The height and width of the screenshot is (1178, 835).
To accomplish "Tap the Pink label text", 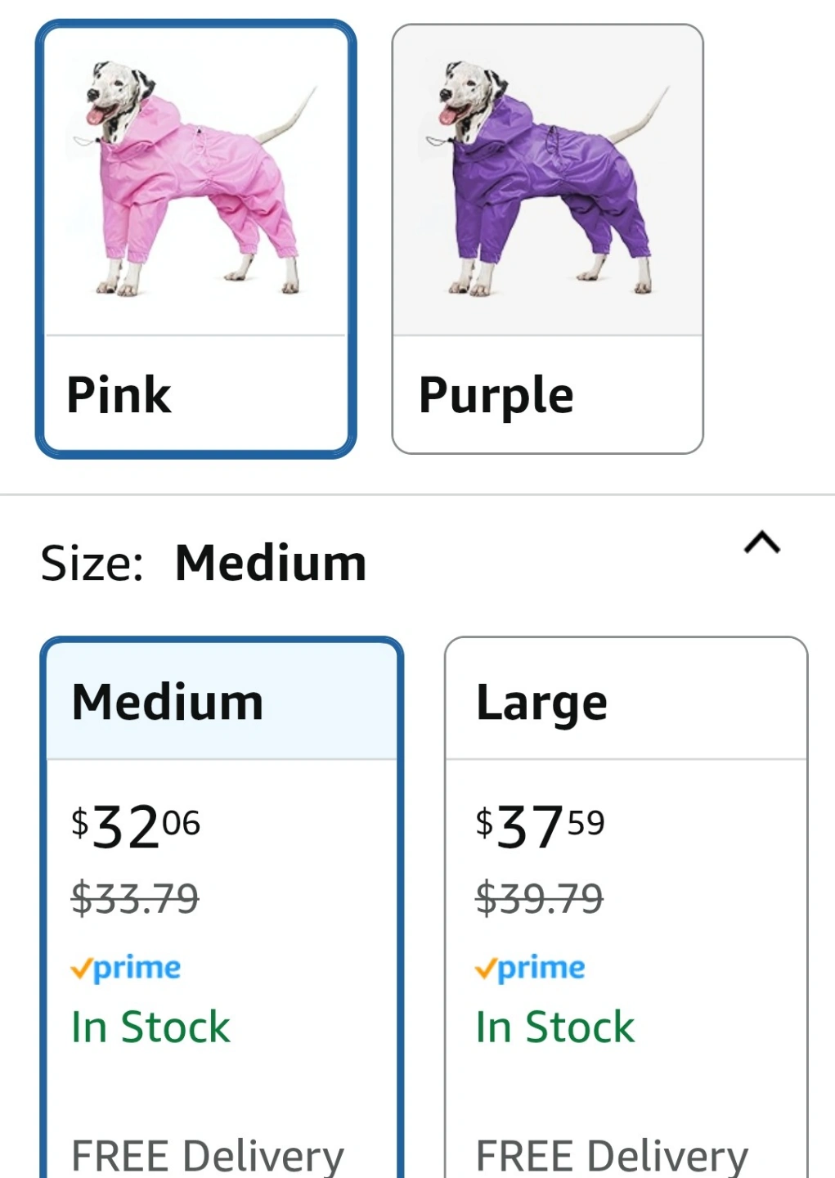I will pyautogui.click(x=119, y=395).
